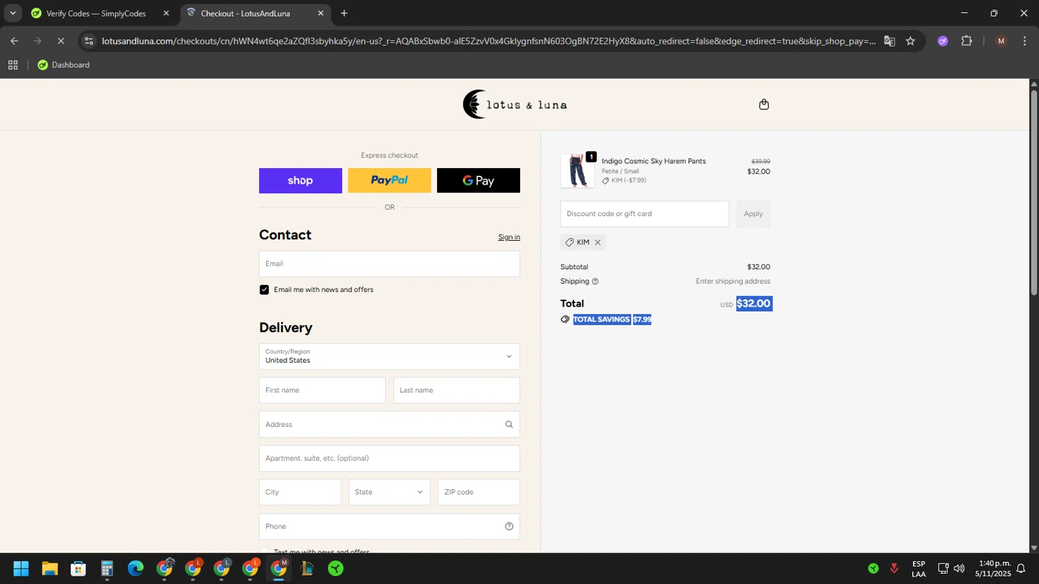This screenshot has width=1039, height=584.
Task: Open the Windows Start menu
Action: point(21,569)
